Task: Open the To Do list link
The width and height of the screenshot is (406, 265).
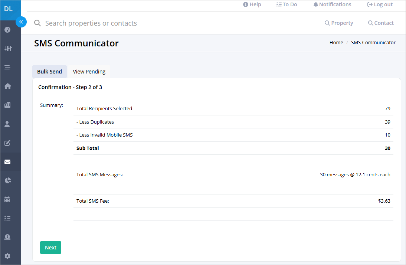Action: (287, 4)
